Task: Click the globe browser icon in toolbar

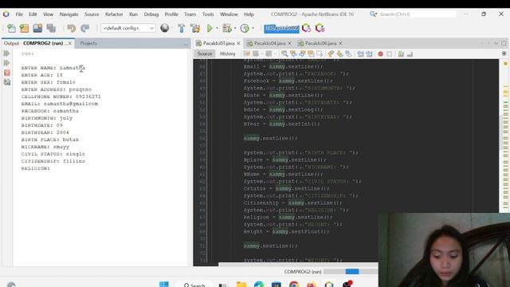Action: [165, 29]
